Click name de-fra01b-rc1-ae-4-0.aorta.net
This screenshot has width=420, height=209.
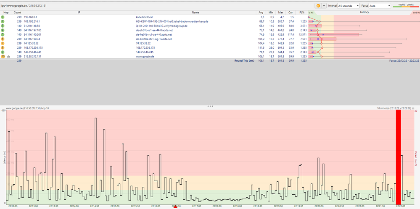[x=154, y=34]
